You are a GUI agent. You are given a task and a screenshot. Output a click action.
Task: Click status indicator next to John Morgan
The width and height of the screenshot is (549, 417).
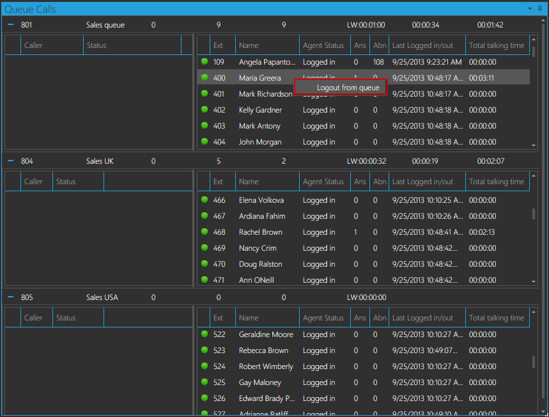coord(205,141)
